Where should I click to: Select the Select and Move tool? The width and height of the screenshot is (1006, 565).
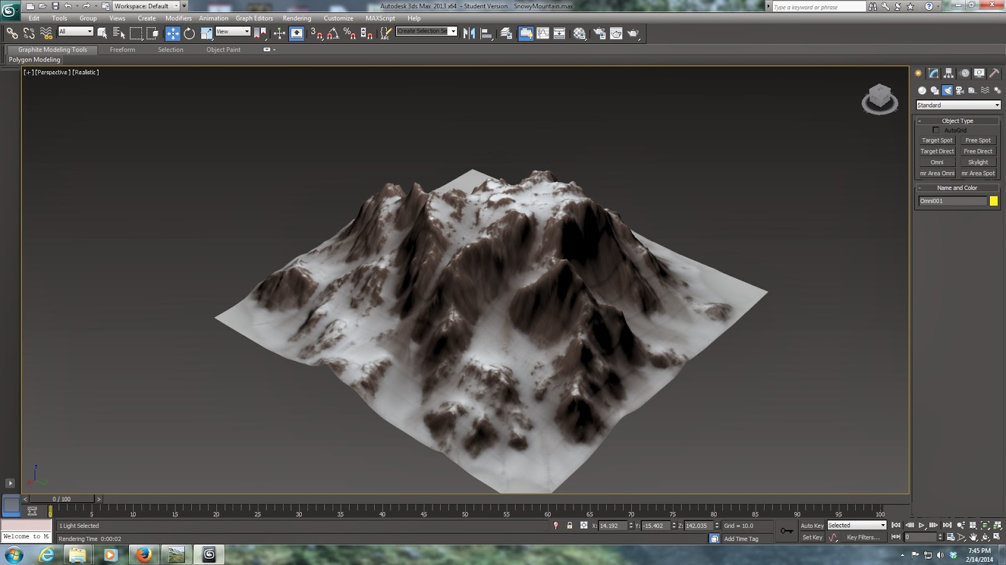click(x=172, y=33)
